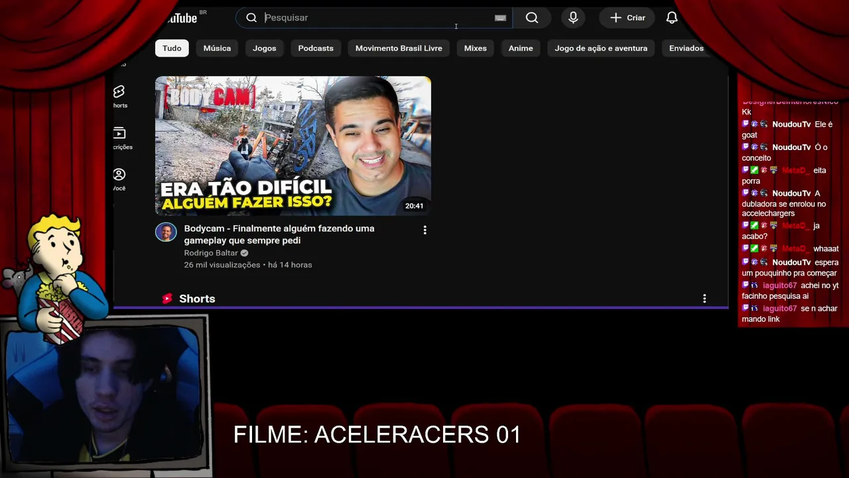
Task: Open the virtual keyboard in the search box
Action: (x=500, y=18)
